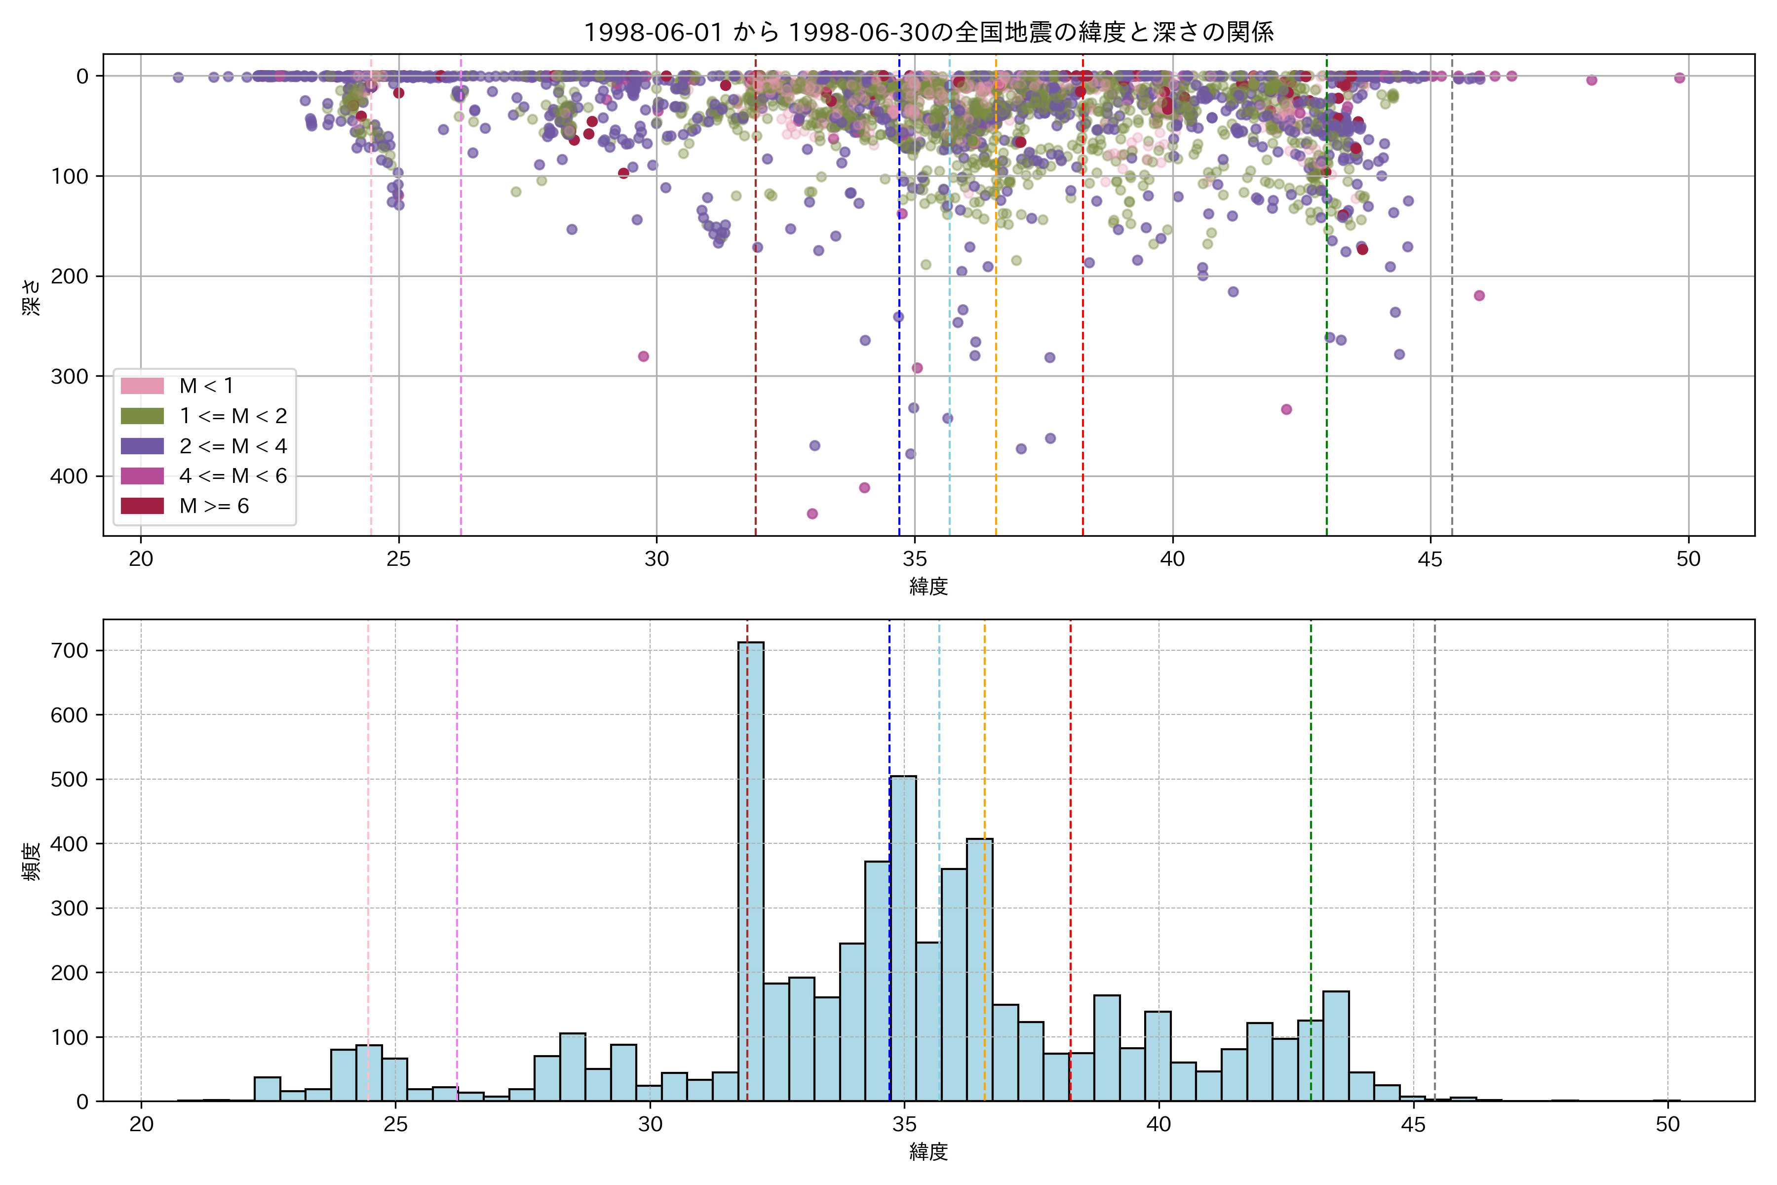This screenshot has height=1185, width=1777.
Task: Click the leftmost scatter point near latitude 21
Action: pos(178,77)
